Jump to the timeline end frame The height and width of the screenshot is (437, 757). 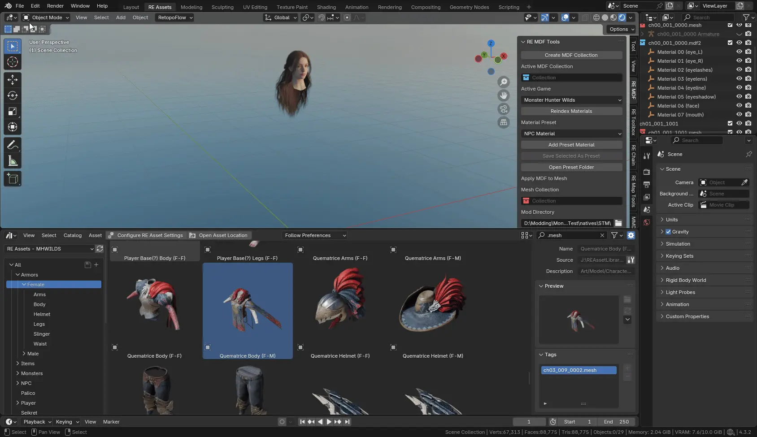click(347, 422)
